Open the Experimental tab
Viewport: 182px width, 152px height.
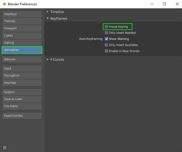point(22,116)
